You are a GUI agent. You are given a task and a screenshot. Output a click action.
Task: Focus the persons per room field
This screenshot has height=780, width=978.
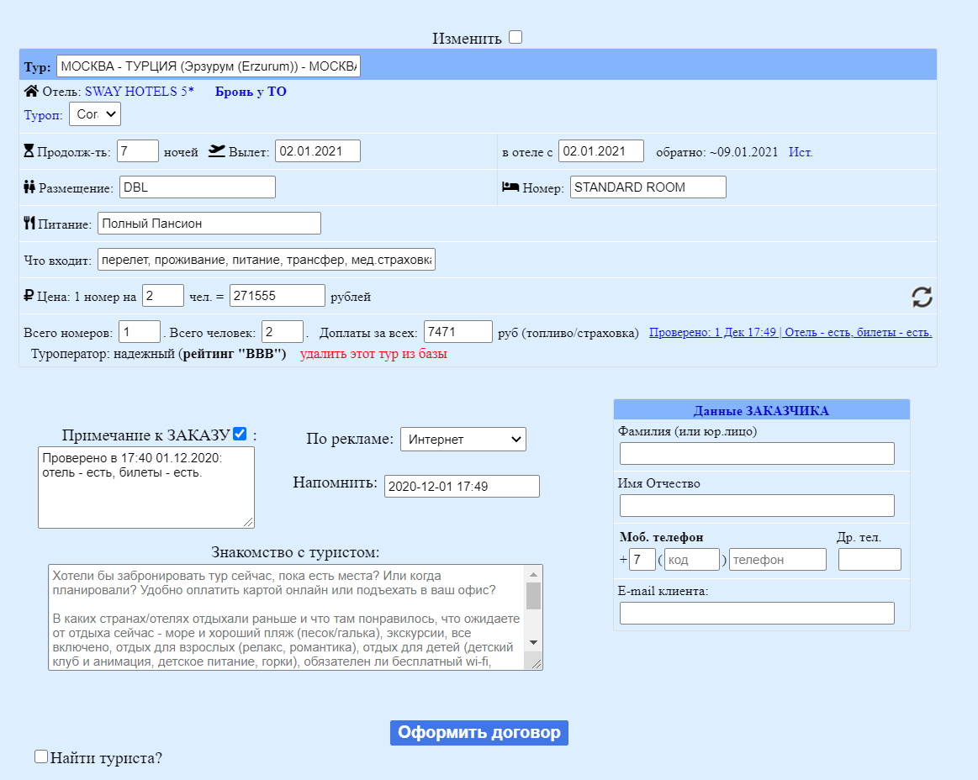163,296
